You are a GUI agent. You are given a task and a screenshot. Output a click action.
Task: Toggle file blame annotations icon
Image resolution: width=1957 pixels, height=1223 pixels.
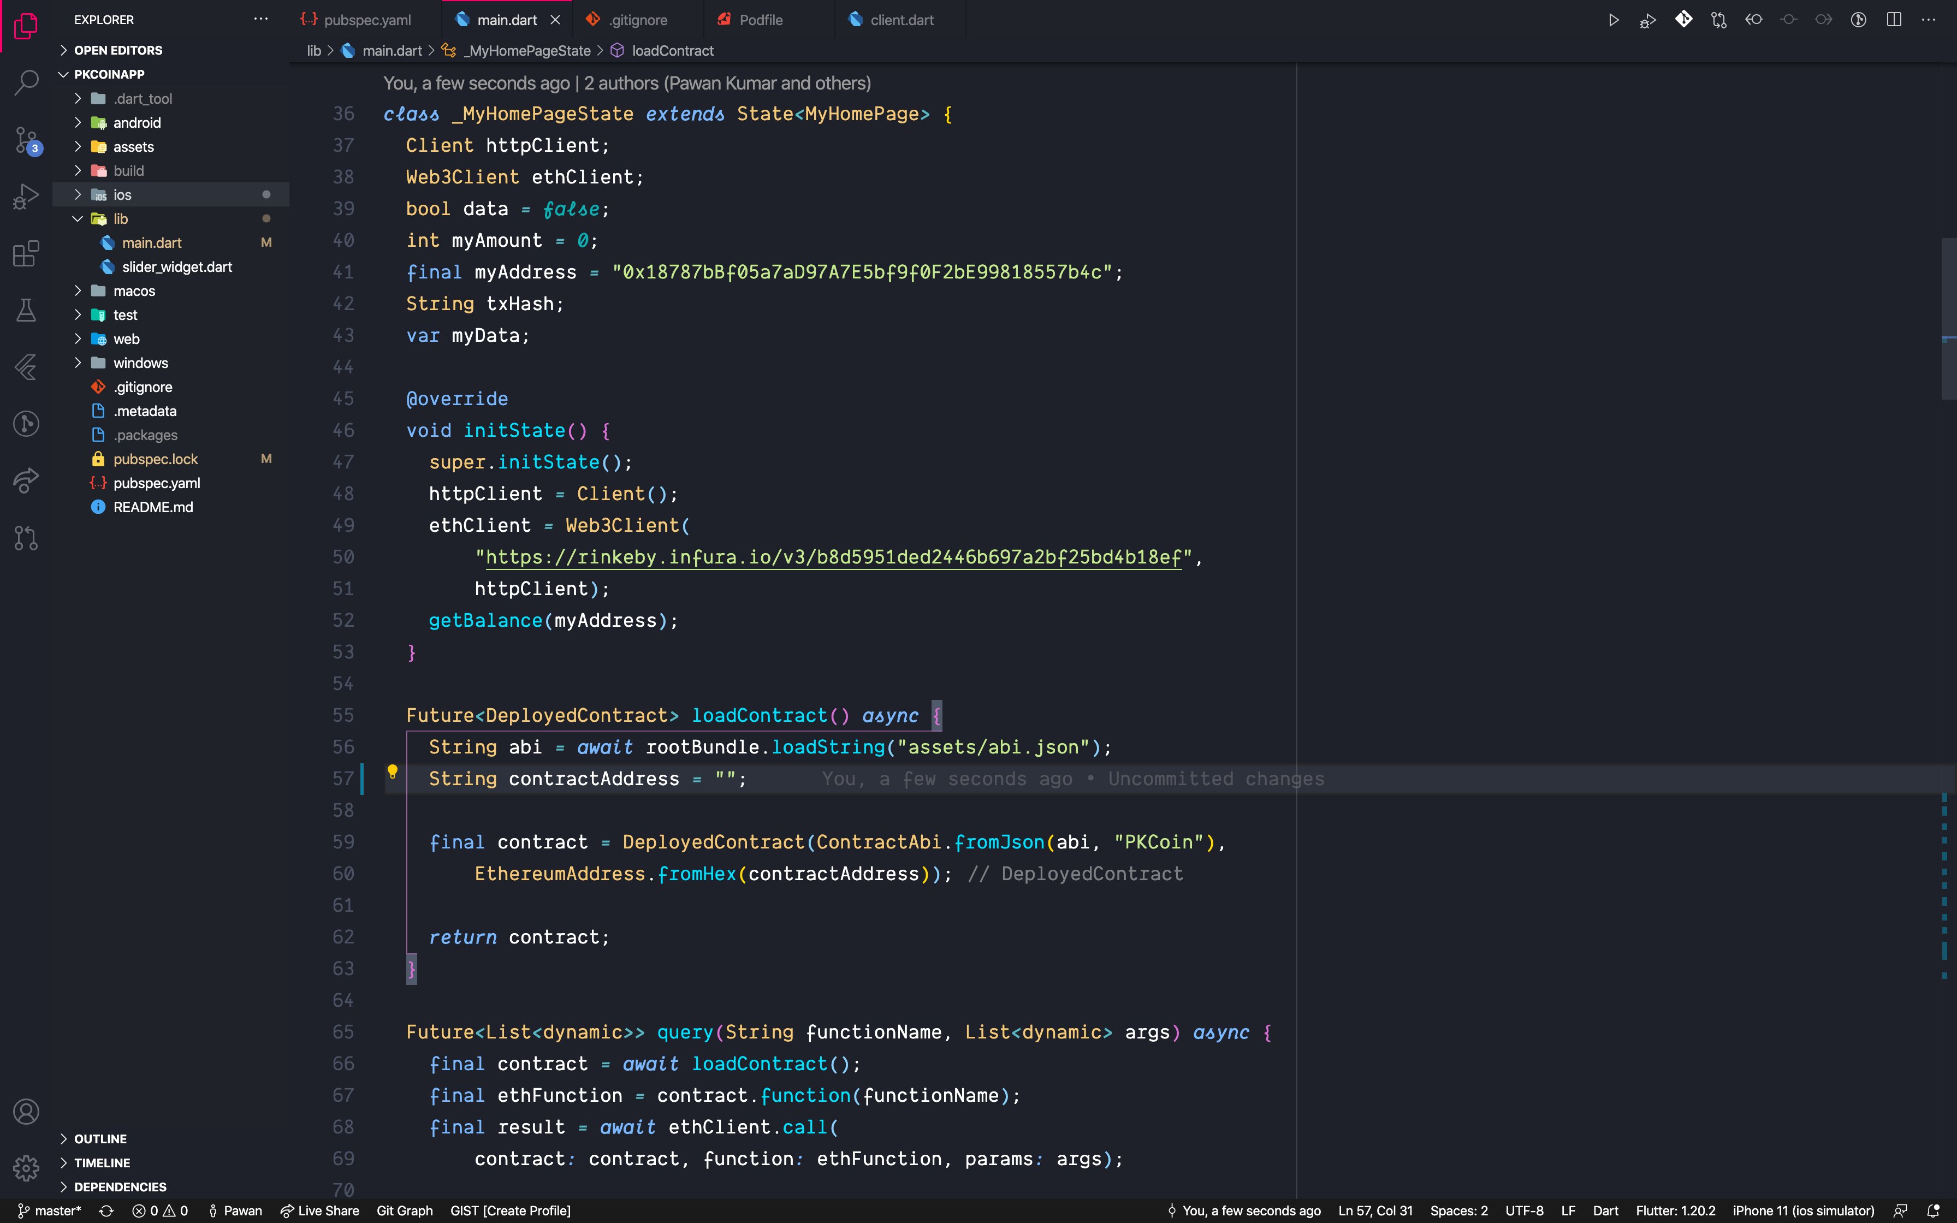(x=1858, y=20)
